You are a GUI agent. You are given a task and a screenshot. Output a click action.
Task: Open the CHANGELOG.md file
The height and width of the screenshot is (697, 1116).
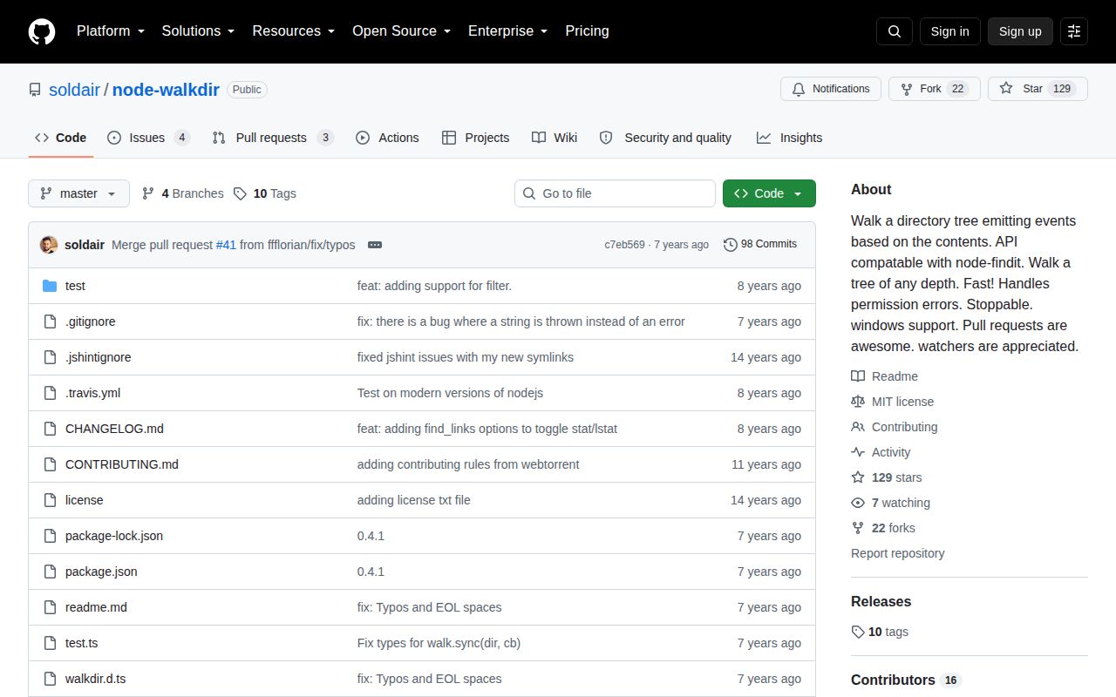pyautogui.click(x=114, y=429)
